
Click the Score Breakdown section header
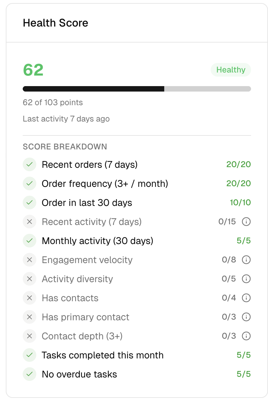click(x=65, y=147)
